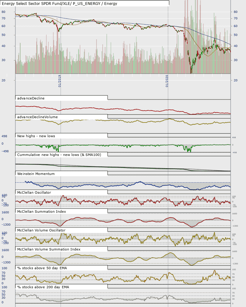Image resolution: width=246 pixels, height=307 pixels.
Task: Click the 01/2020 date marker on the time axis
Action: point(167,81)
